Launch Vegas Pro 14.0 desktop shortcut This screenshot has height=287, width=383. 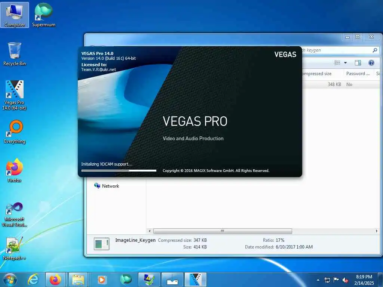click(15, 95)
